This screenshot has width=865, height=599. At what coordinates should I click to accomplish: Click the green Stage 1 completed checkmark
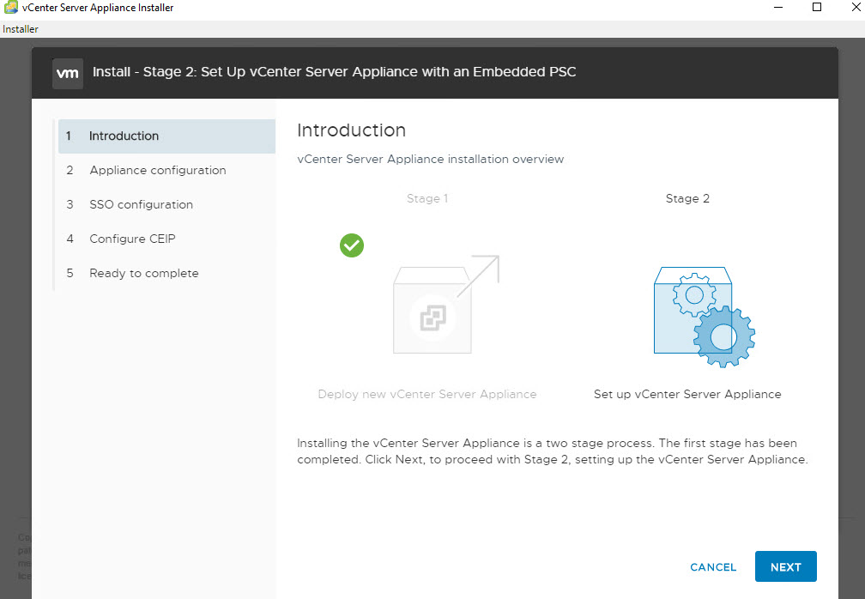pyautogui.click(x=352, y=245)
